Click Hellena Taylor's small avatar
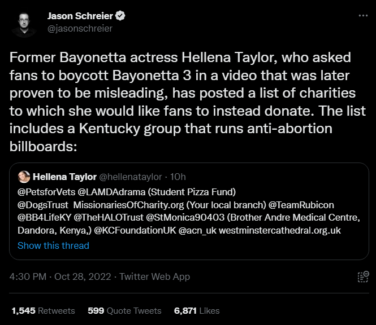Image resolution: width=376 pixels, height=325 pixels. [x=24, y=177]
